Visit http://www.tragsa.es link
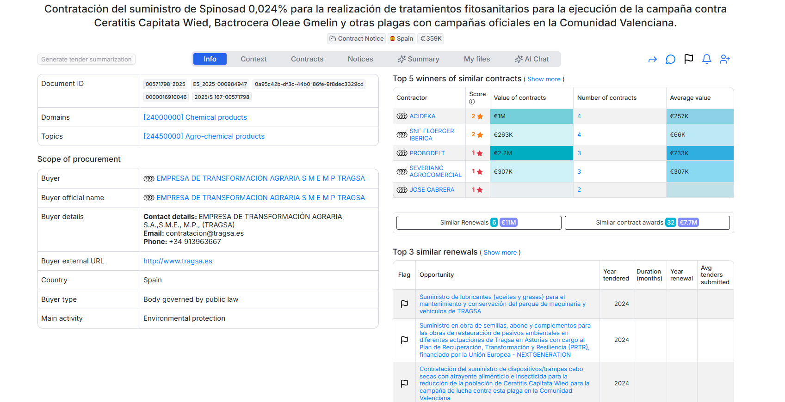Screen dimensions: 785x402 [x=178, y=261]
